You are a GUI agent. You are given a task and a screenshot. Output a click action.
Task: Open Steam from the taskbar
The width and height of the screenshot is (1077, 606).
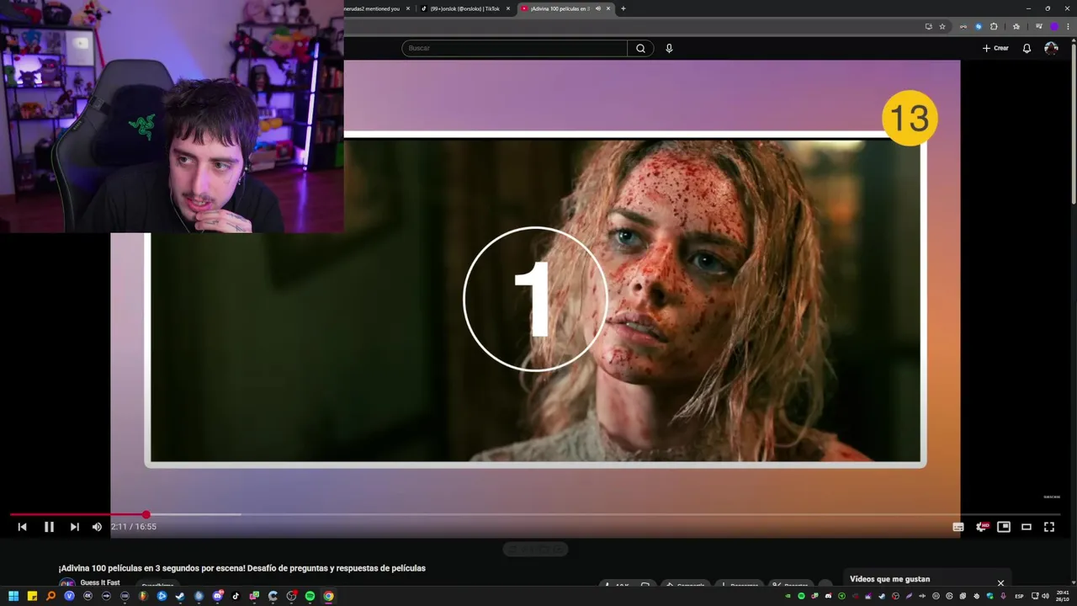(180, 596)
